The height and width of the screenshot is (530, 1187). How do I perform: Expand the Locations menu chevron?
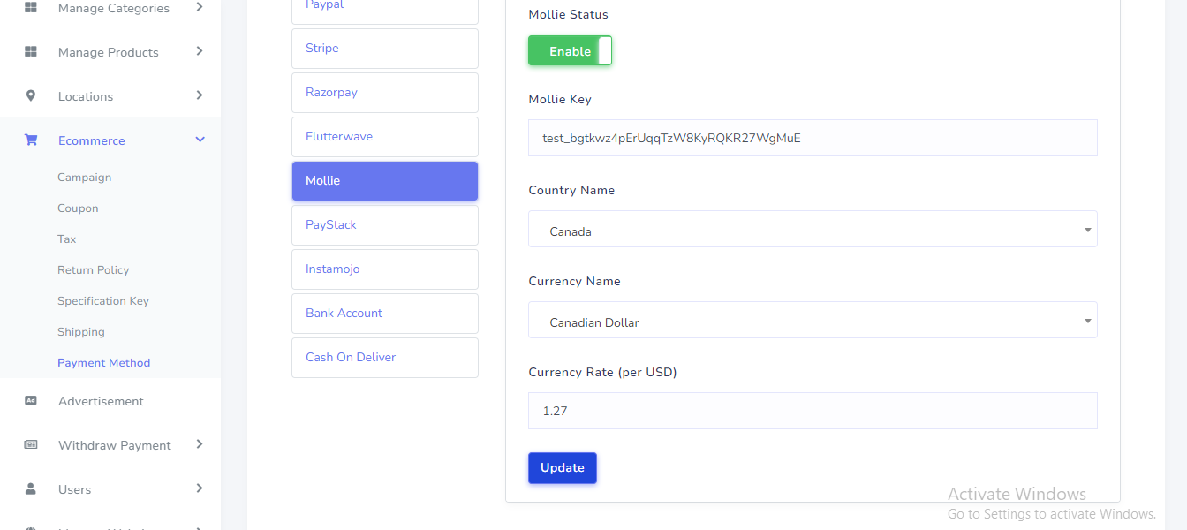click(x=200, y=96)
